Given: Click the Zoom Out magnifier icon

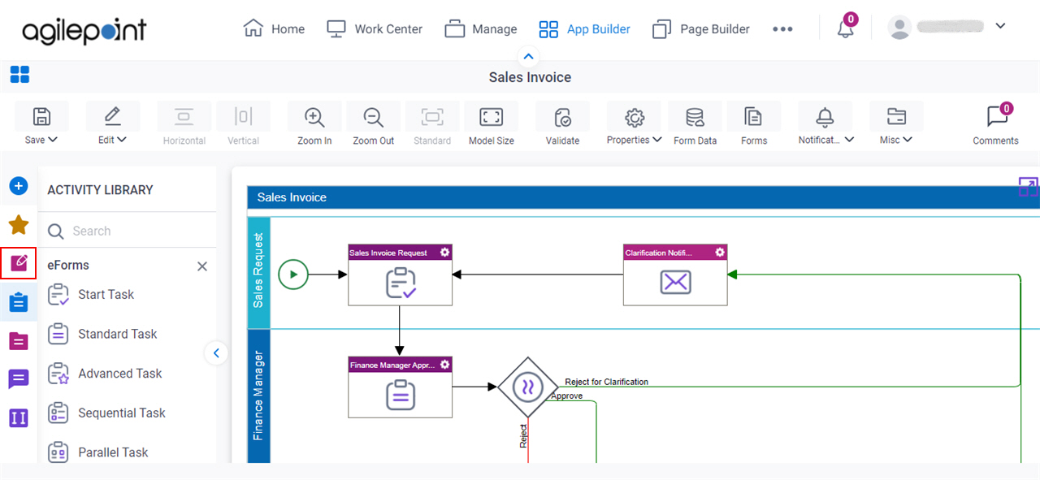Looking at the screenshot, I should coord(374,118).
